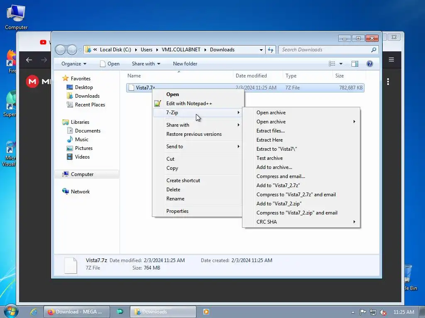Click the Users breadcrumb segment

(147, 50)
